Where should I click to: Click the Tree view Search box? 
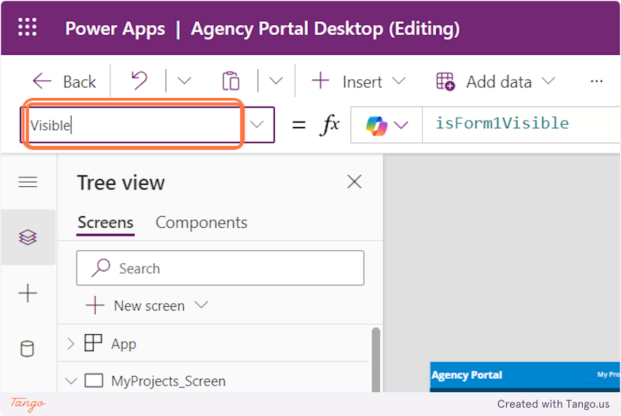coord(220,268)
